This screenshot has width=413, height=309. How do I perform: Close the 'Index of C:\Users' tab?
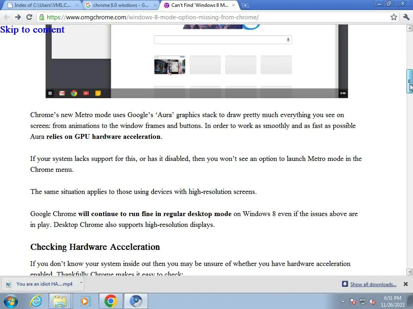[x=77, y=5]
